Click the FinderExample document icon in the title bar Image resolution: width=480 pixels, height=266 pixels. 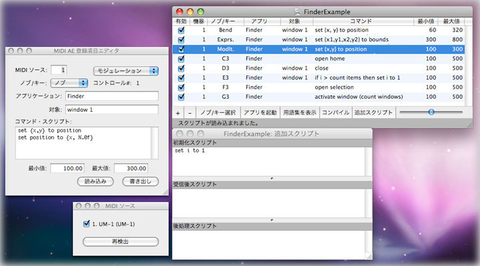(x=298, y=12)
